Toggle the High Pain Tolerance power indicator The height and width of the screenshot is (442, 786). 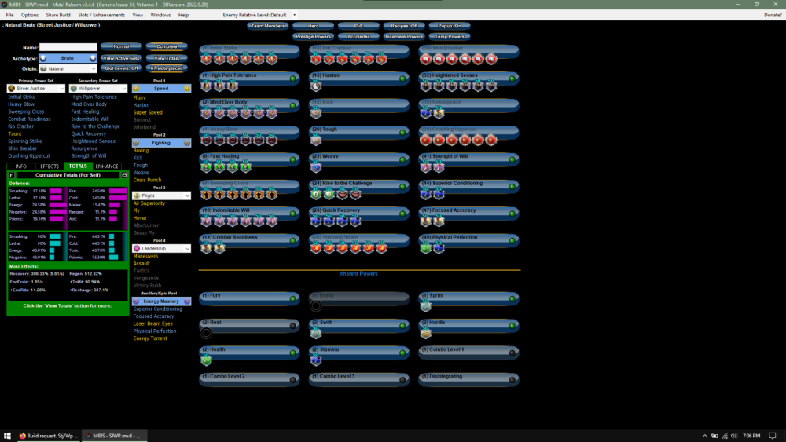click(x=293, y=78)
